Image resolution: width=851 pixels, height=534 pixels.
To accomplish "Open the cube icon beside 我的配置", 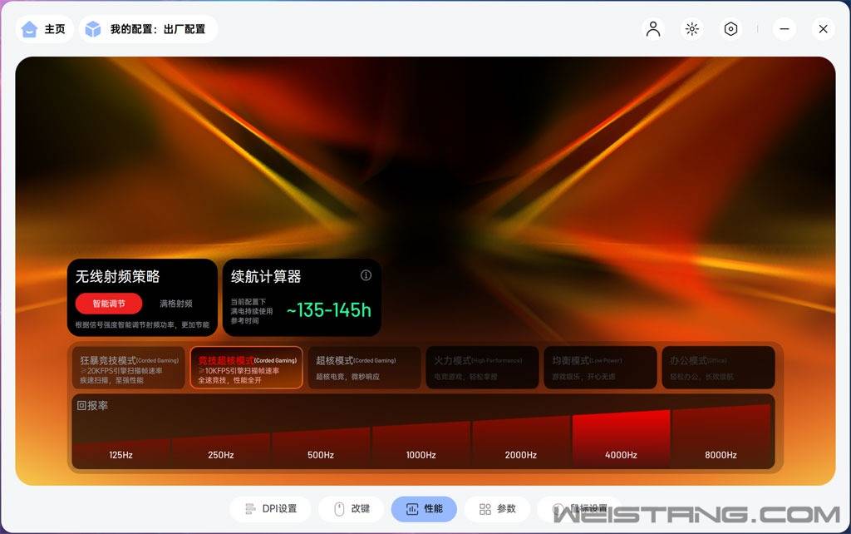I will point(92,28).
